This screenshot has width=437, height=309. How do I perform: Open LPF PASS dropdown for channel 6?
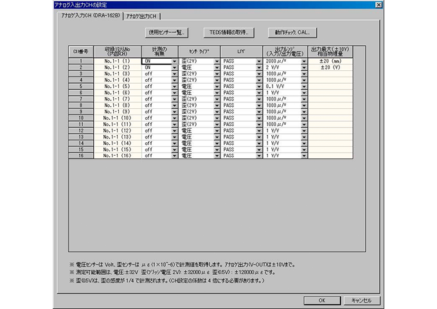click(x=259, y=93)
